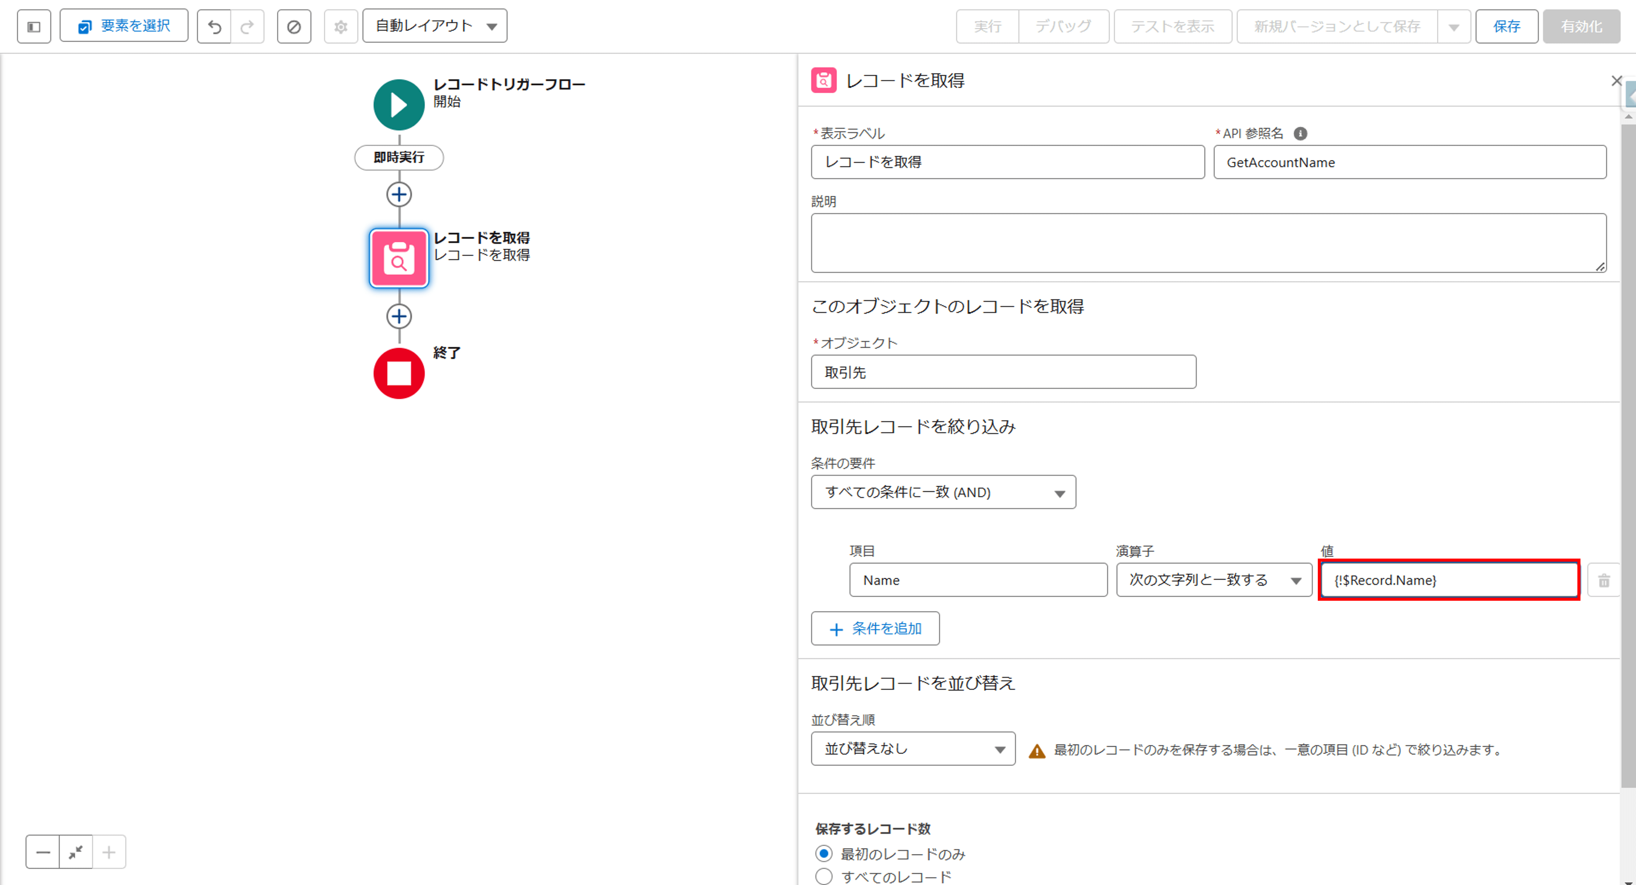Screen dimensions: 1636x885
Task: Open the 演算子 dropdown
Action: coord(1214,580)
